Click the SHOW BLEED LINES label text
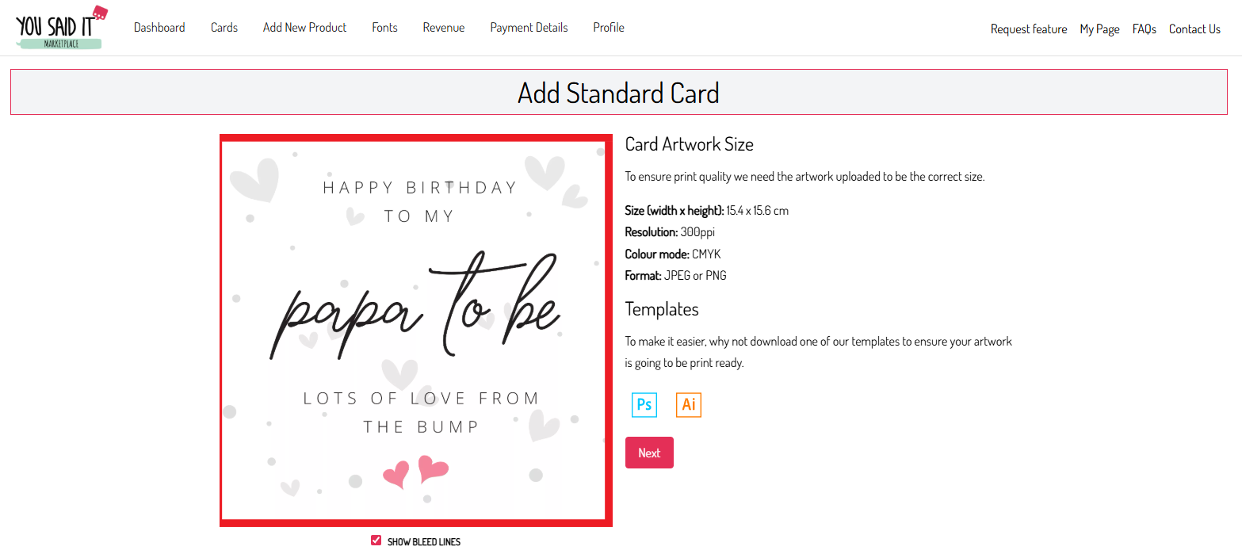The width and height of the screenshot is (1242, 558). 424,542
